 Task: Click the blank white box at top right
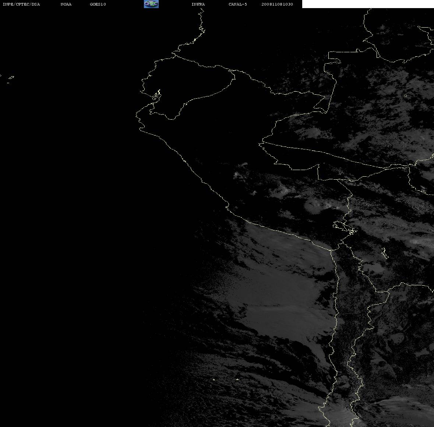pyautogui.click(x=368, y=4)
